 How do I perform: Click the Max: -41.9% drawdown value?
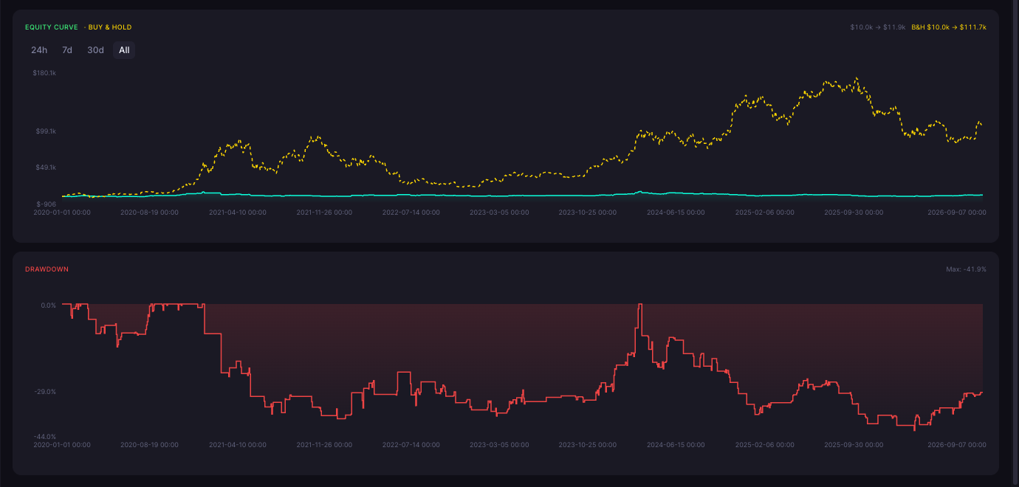[x=966, y=269]
